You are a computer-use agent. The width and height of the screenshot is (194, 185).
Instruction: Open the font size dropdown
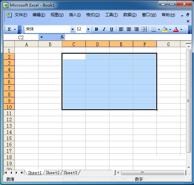click(x=88, y=29)
